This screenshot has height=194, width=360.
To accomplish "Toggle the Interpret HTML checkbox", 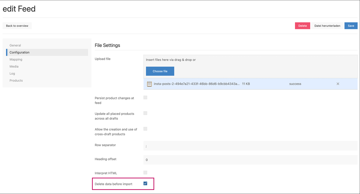I will click(145, 172).
